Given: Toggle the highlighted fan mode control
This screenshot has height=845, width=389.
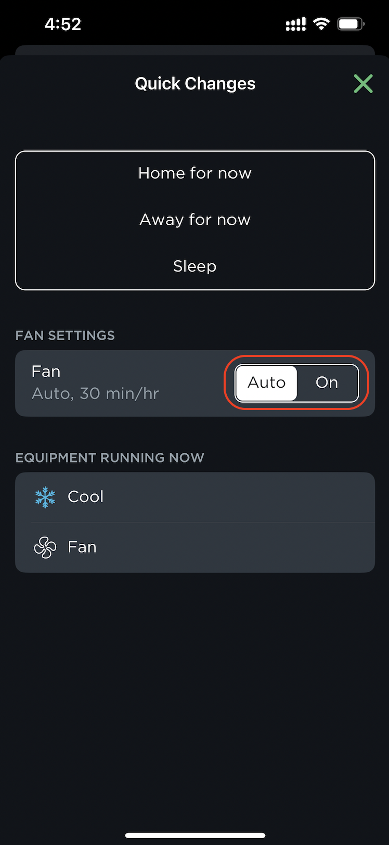Looking at the screenshot, I should [x=295, y=382].
